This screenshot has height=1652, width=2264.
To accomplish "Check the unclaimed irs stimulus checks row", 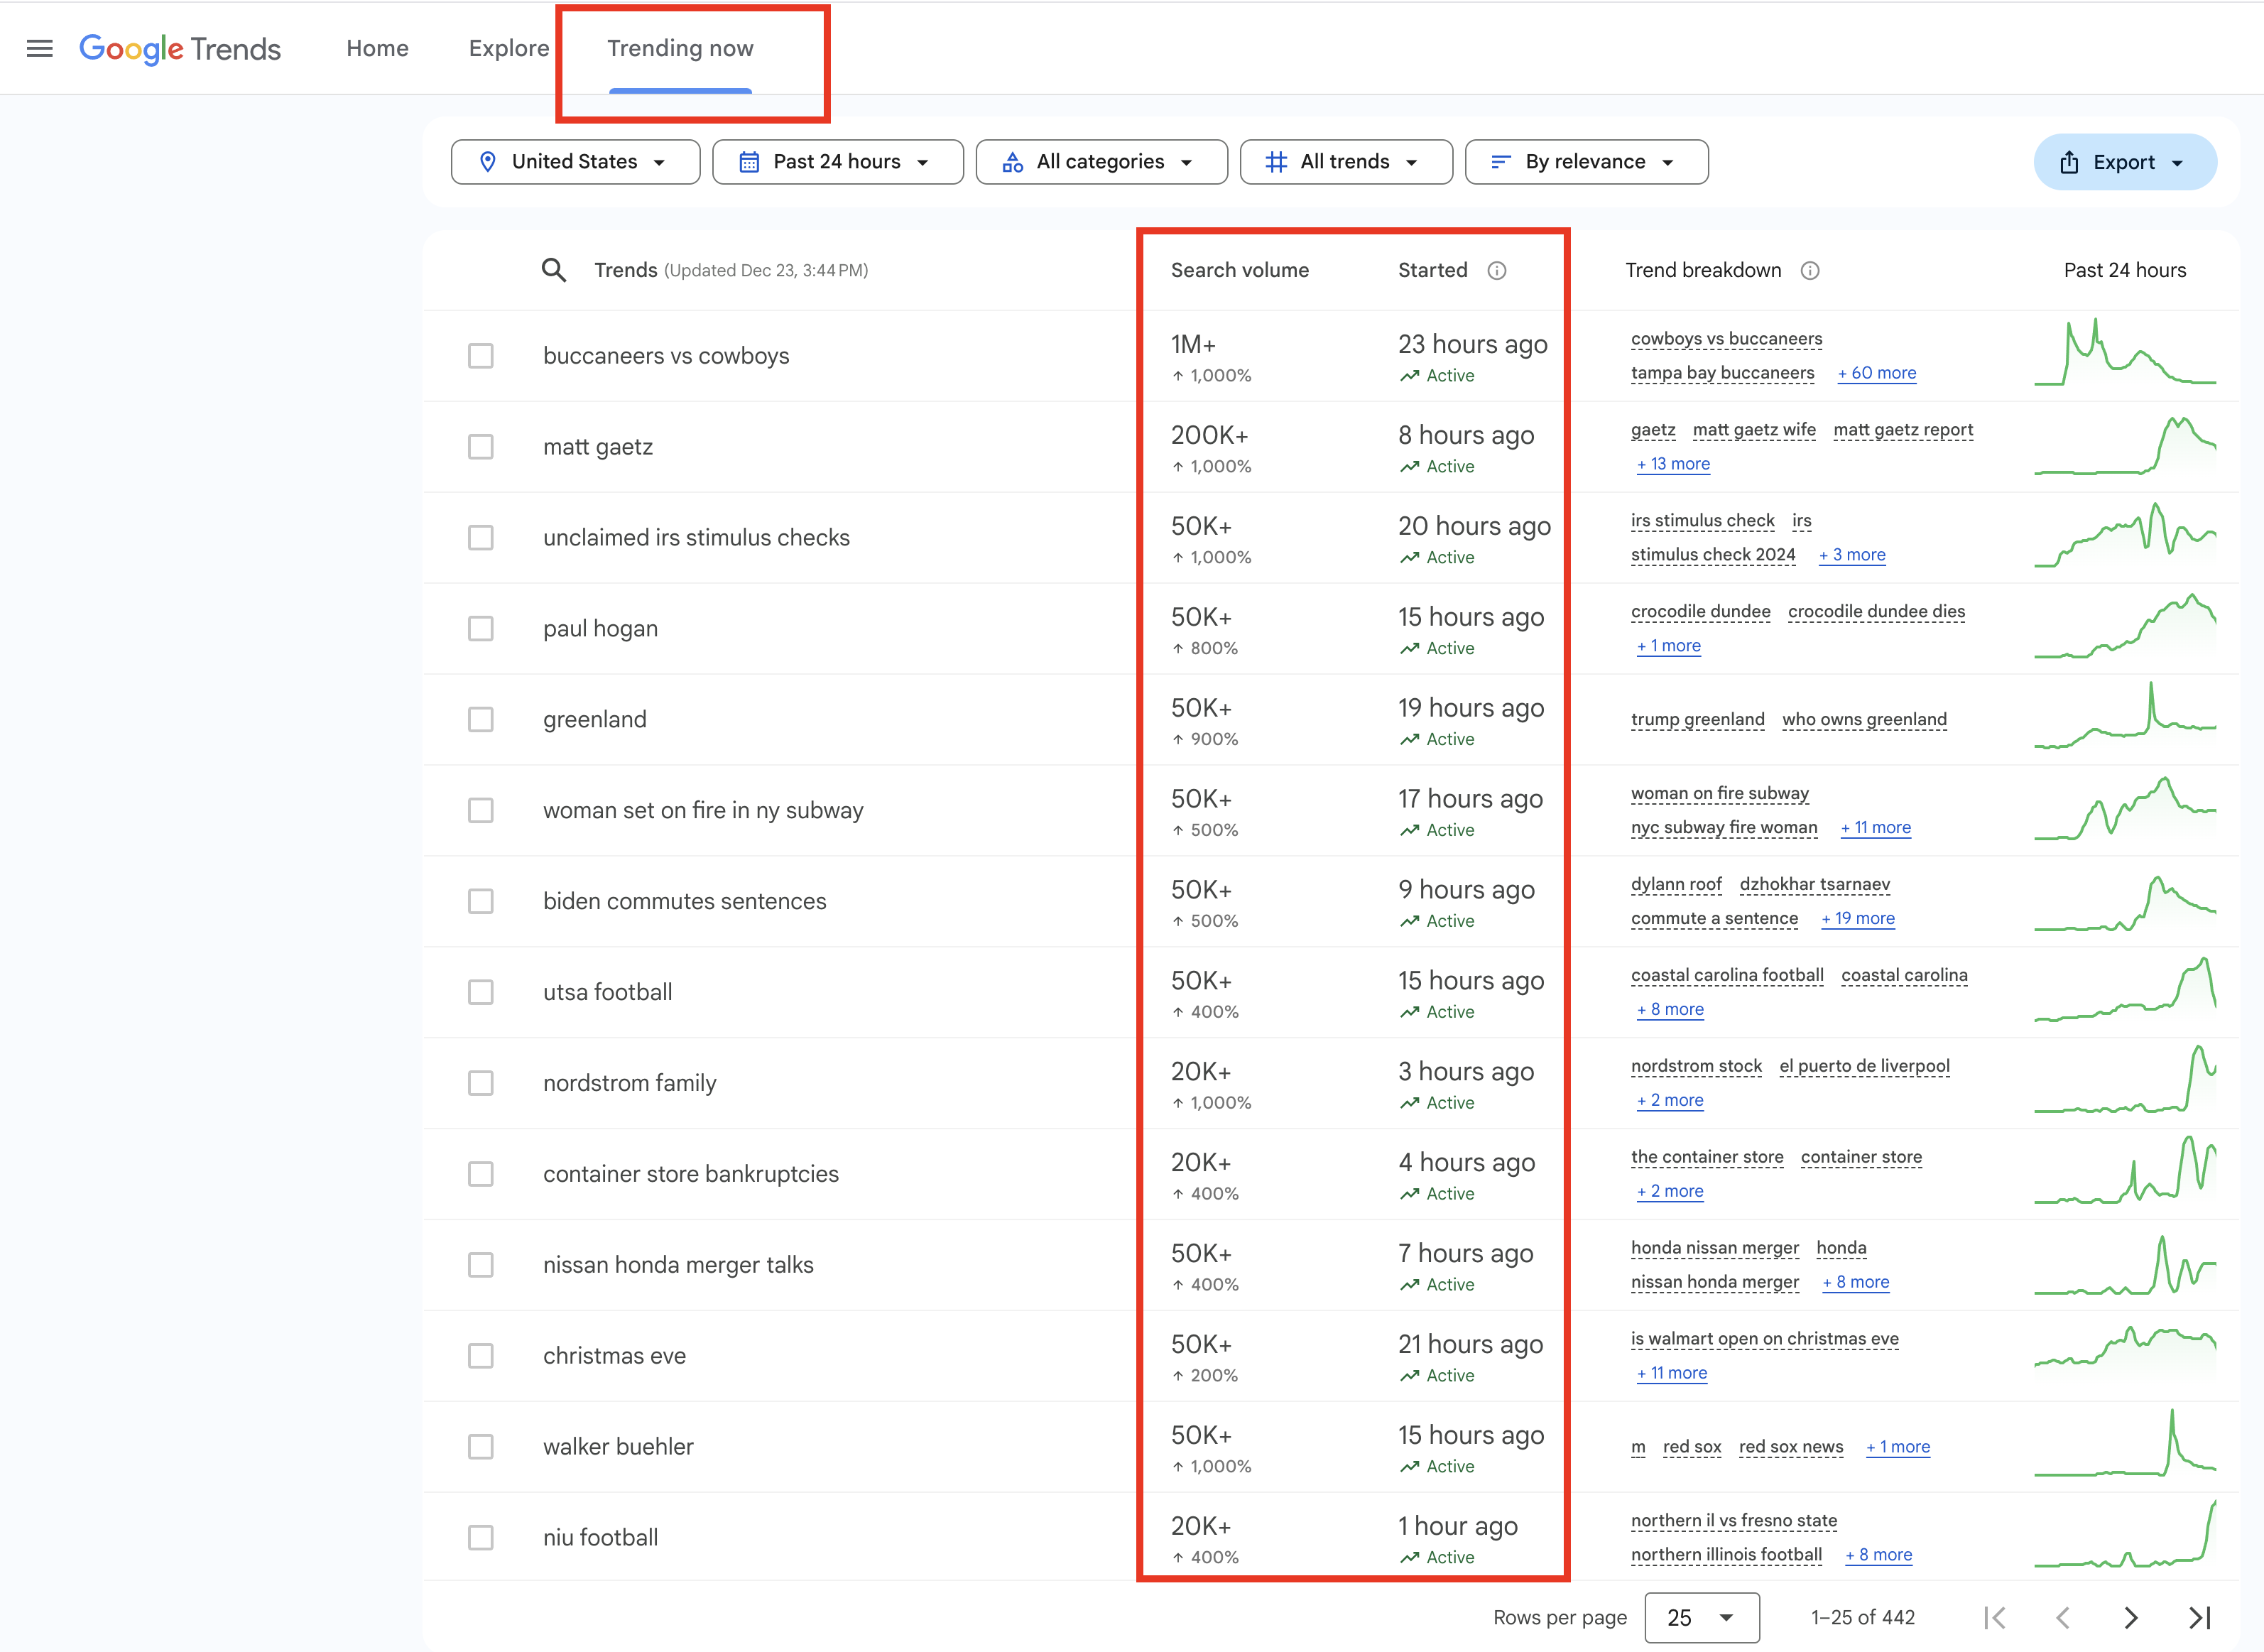I will (x=481, y=538).
